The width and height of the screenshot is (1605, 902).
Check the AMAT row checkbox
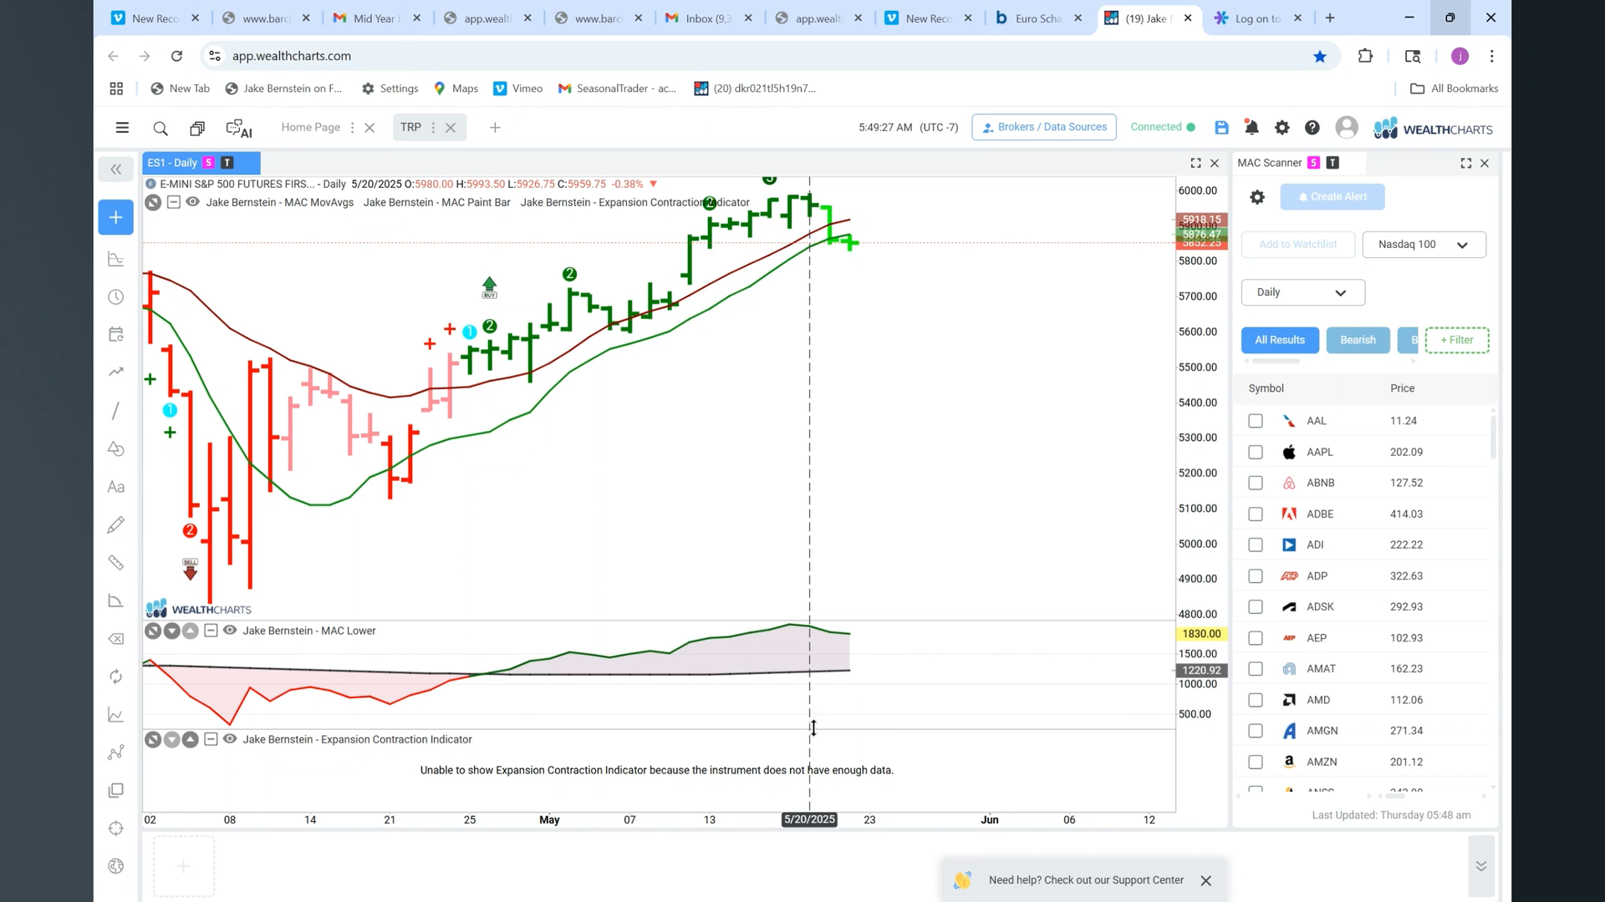[x=1256, y=669]
